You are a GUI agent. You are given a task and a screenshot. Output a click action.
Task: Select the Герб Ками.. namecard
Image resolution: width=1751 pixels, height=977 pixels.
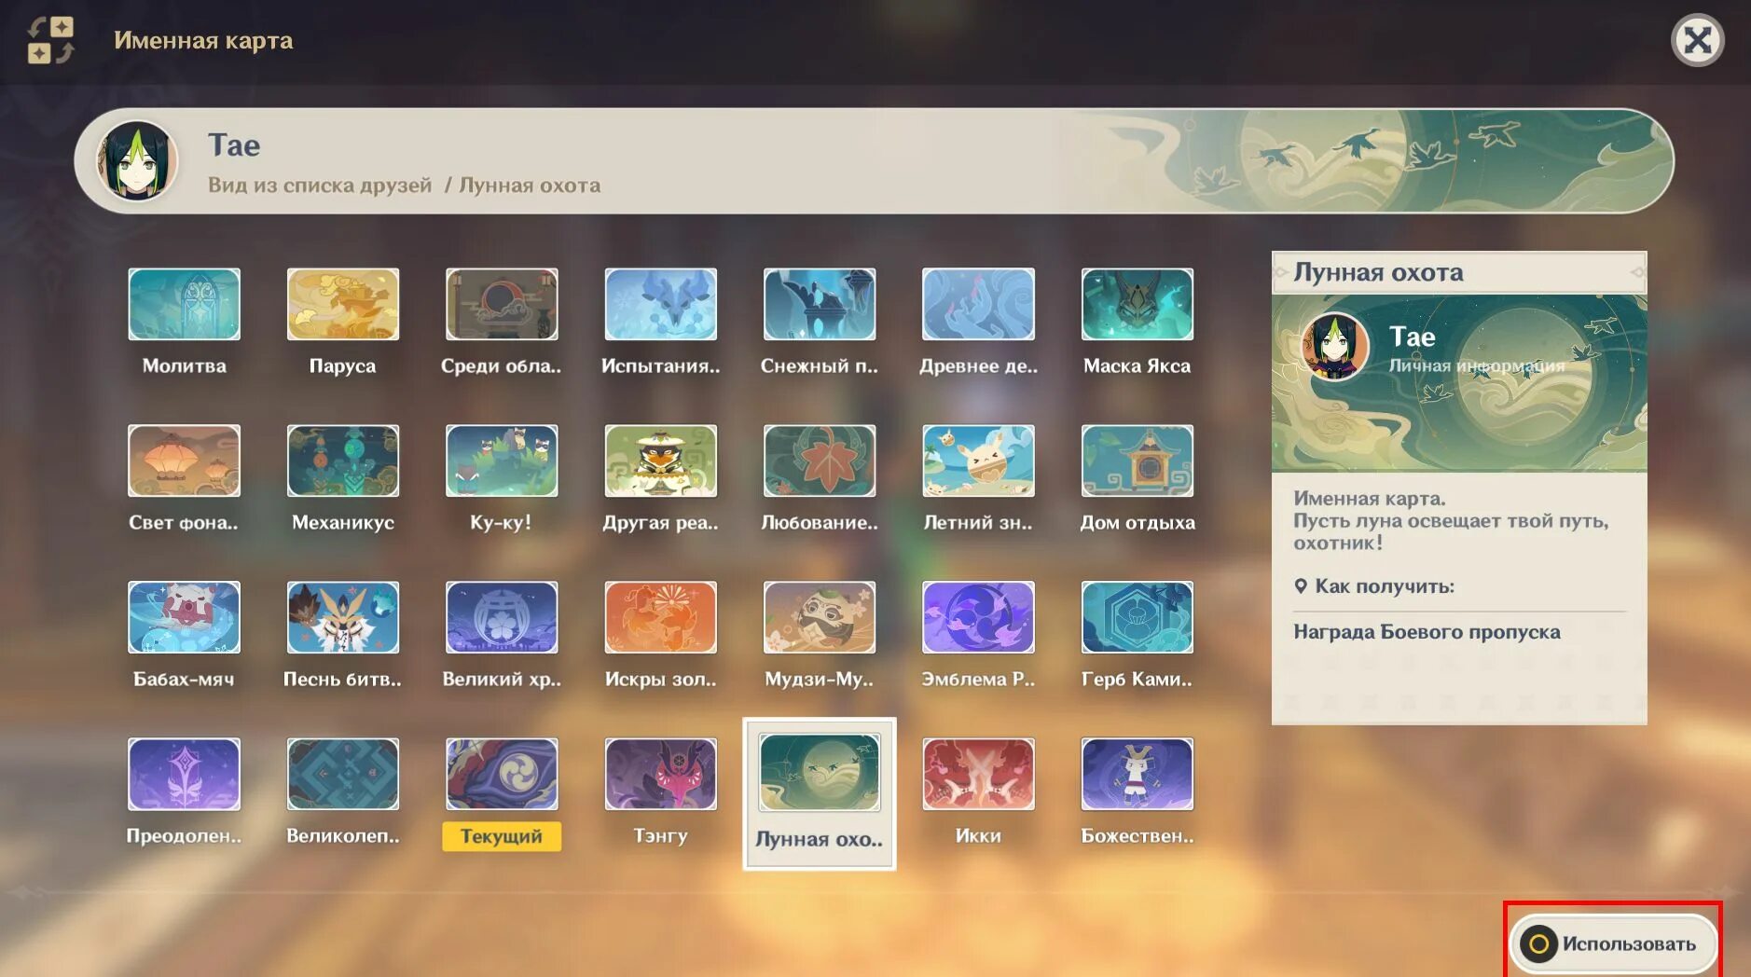[x=1137, y=618]
